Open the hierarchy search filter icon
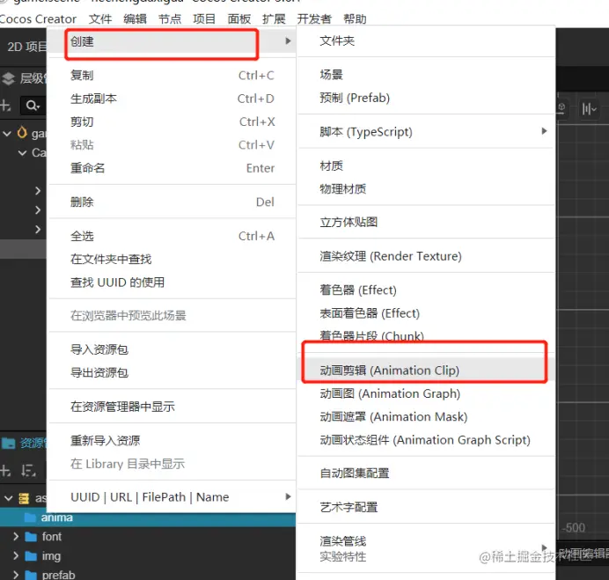 tap(32, 106)
